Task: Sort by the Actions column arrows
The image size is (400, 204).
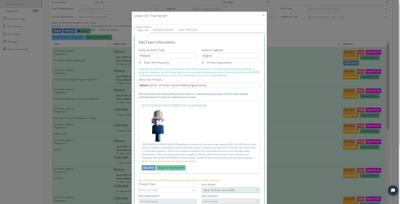Action: point(339,44)
